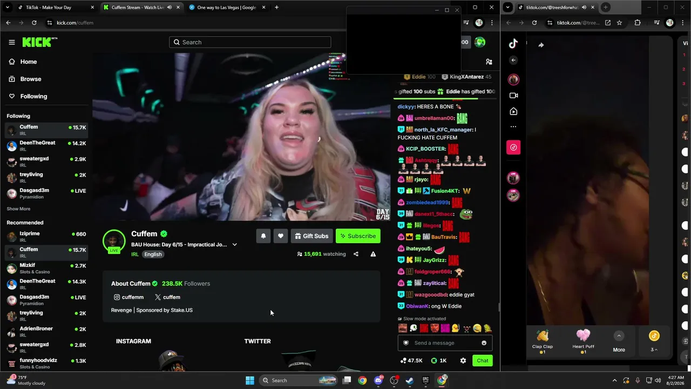The width and height of the screenshot is (691, 389).
Task: Toggle follow with the heart button
Action: pos(281,236)
